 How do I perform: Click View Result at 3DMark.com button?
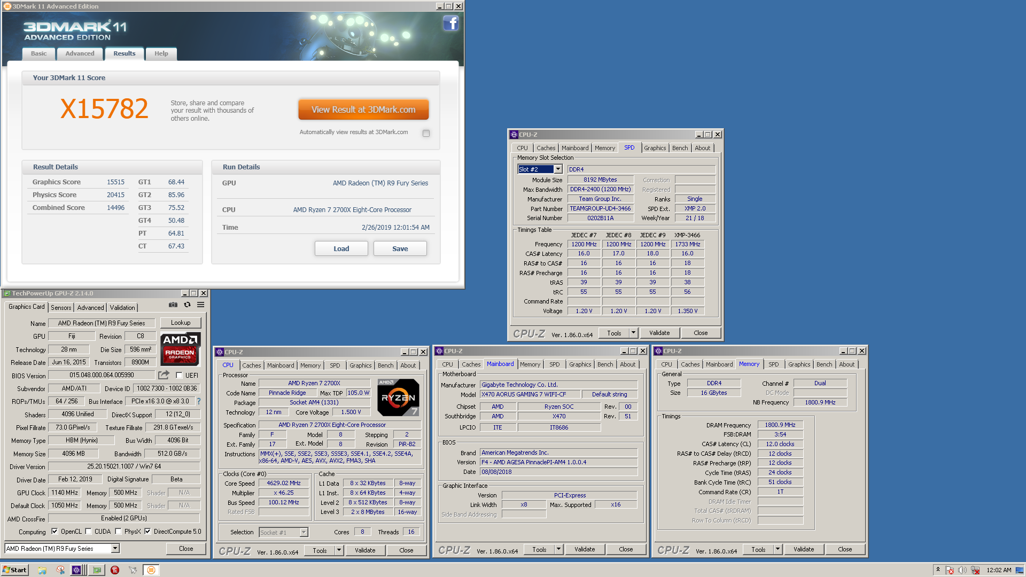pyautogui.click(x=363, y=110)
